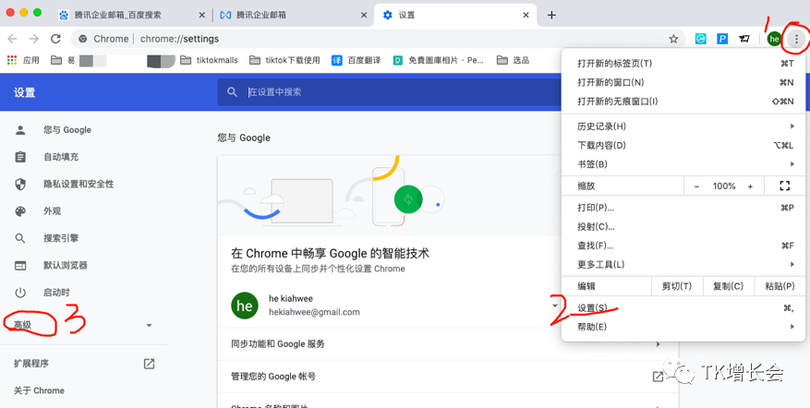810x408 pixels.
Task: Choose 下载内容(D) from menu
Action: point(683,146)
